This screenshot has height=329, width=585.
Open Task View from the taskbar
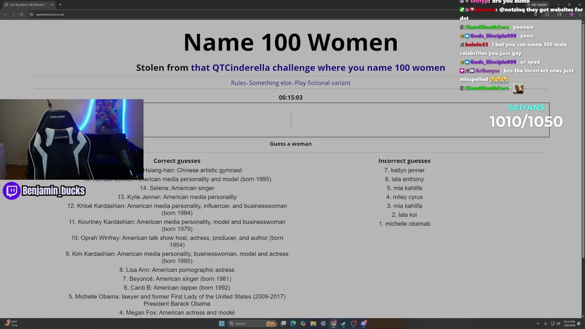283,324
